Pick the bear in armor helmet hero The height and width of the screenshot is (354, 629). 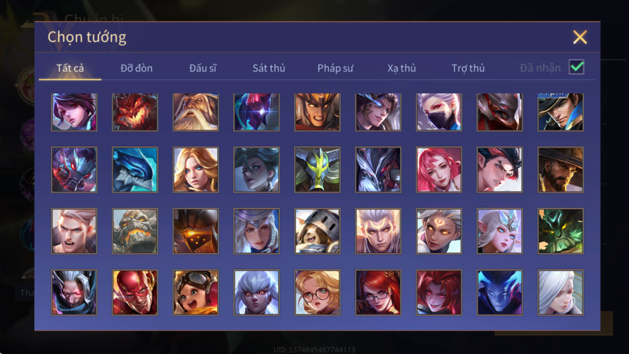pyautogui.click(x=317, y=231)
